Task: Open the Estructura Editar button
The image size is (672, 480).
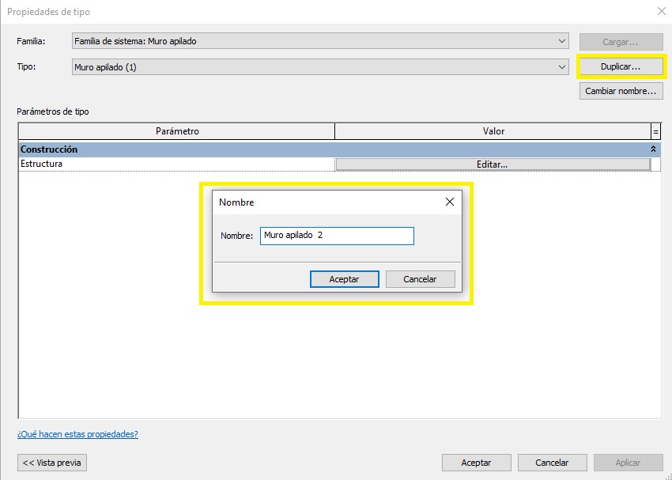Action: (492, 164)
